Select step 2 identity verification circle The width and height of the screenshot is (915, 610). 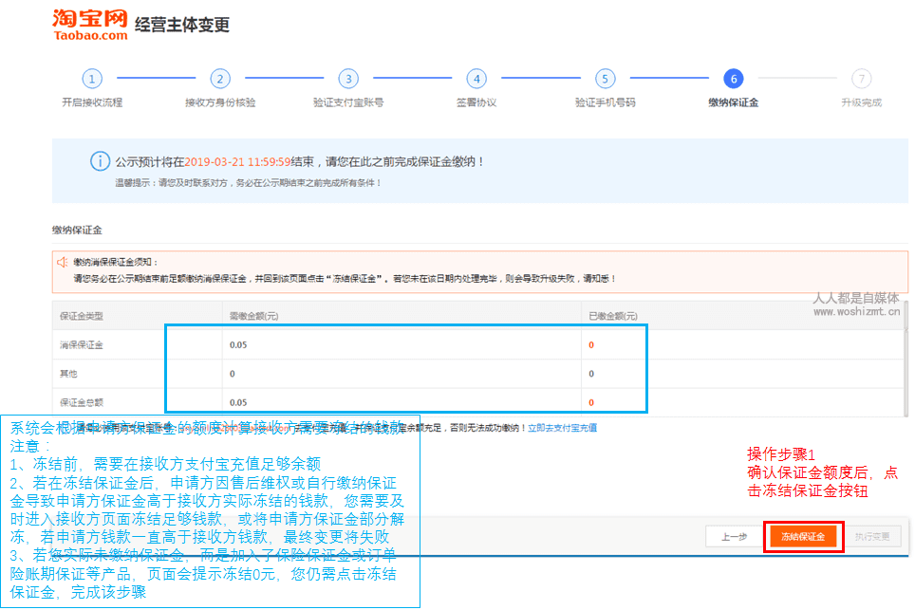(220, 79)
